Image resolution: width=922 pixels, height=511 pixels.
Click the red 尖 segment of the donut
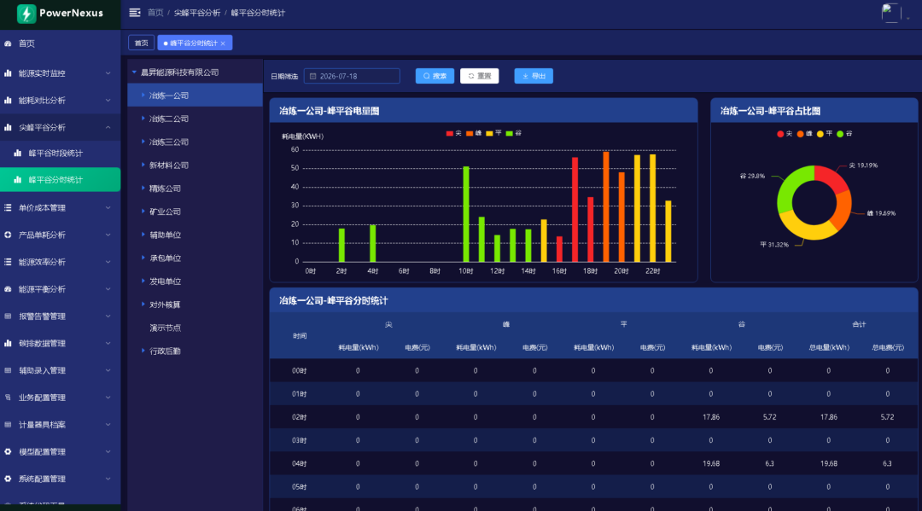tap(834, 178)
